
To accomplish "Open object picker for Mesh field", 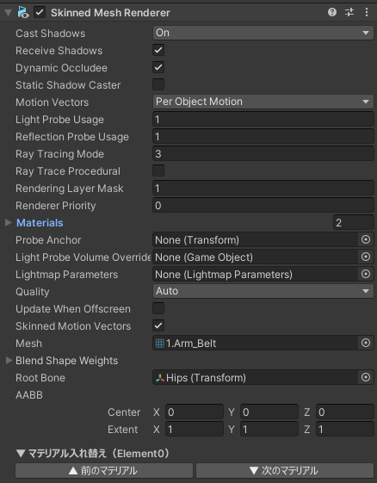I will (366, 344).
